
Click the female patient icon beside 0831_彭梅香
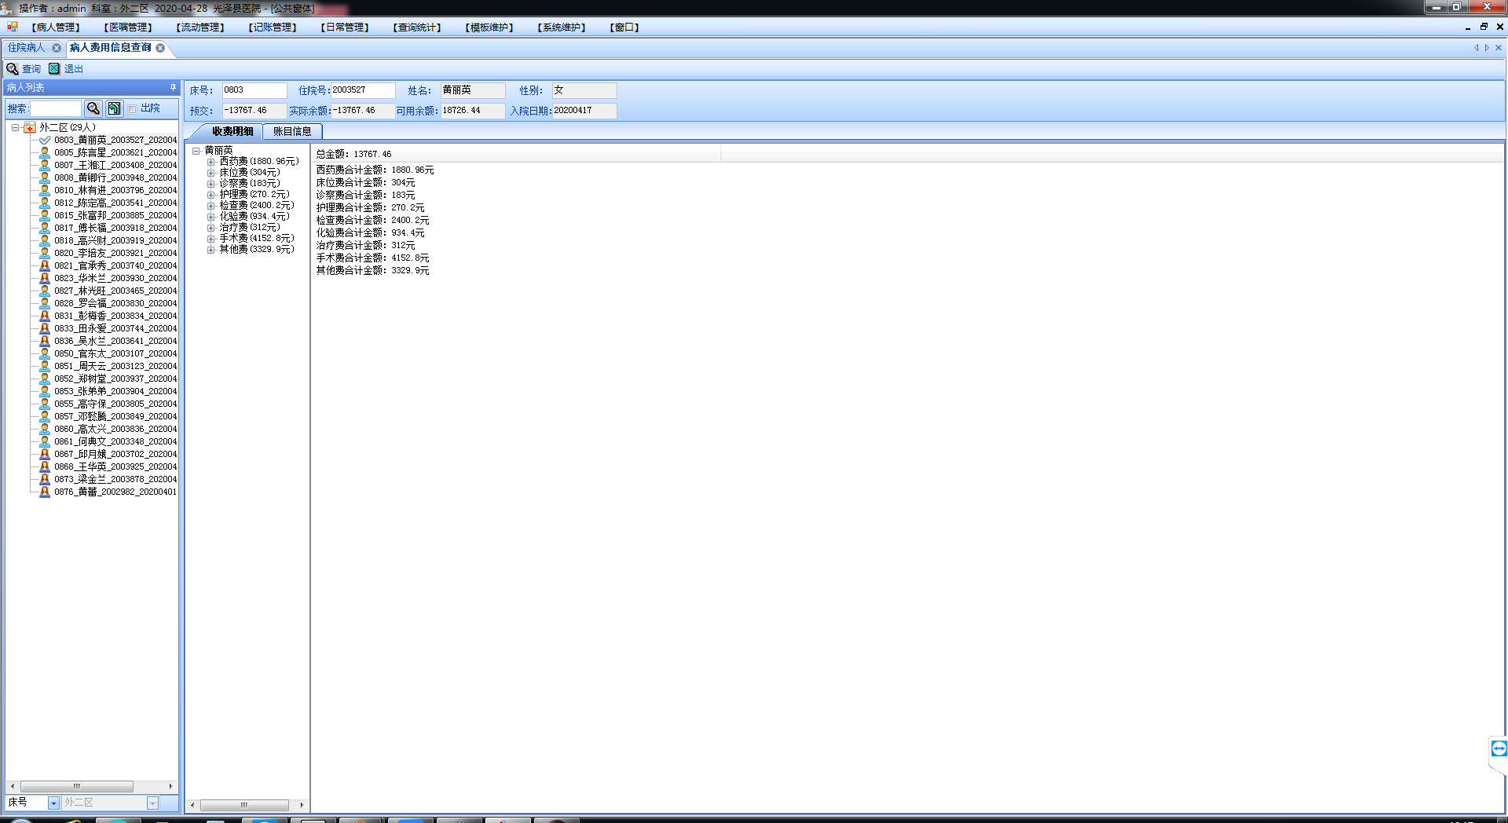click(45, 316)
